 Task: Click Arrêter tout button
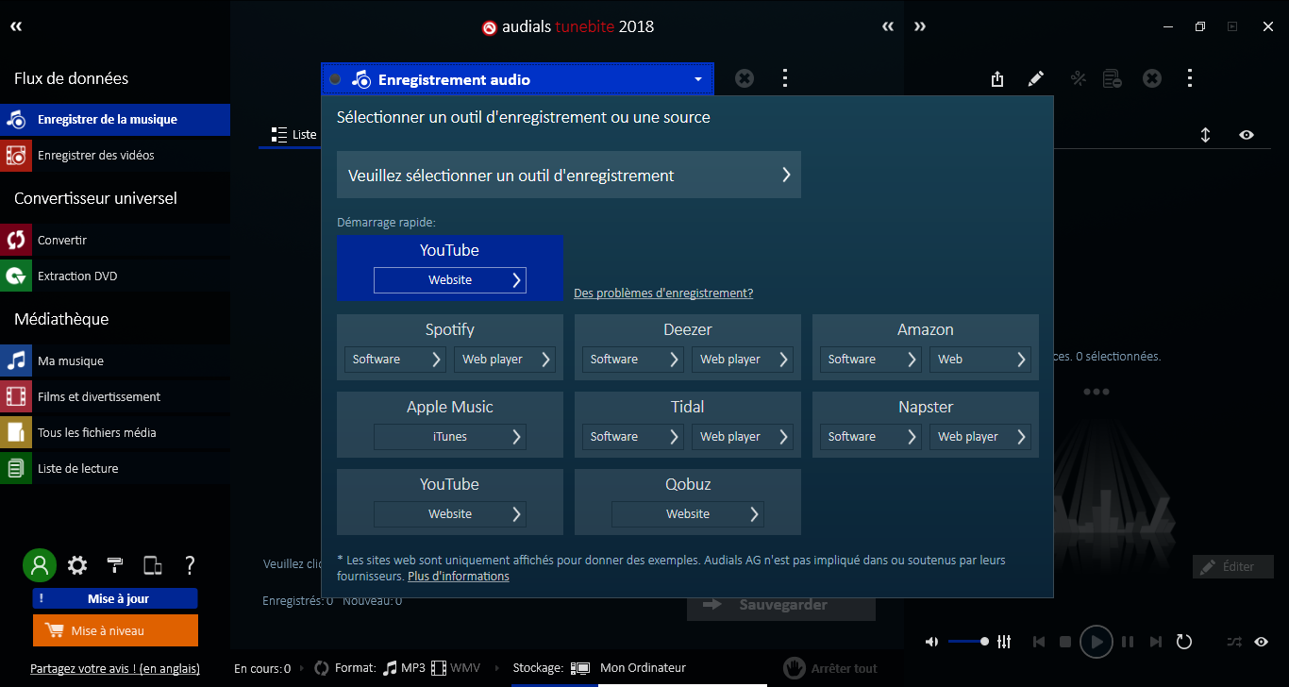(x=830, y=668)
